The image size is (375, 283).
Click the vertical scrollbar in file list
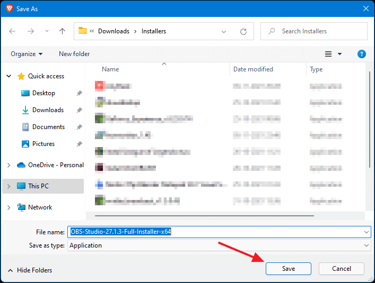(x=370, y=119)
